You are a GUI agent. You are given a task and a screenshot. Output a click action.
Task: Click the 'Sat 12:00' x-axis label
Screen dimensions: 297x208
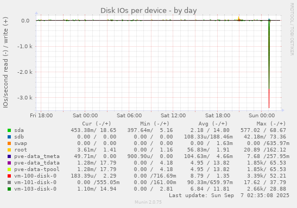[x=173, y=116]
